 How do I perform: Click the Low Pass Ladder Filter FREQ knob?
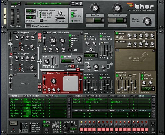53,40
